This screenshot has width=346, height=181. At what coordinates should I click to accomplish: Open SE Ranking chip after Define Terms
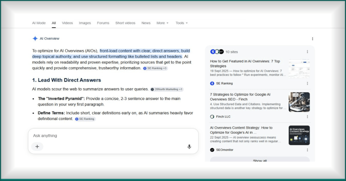[x=85, y=119]
